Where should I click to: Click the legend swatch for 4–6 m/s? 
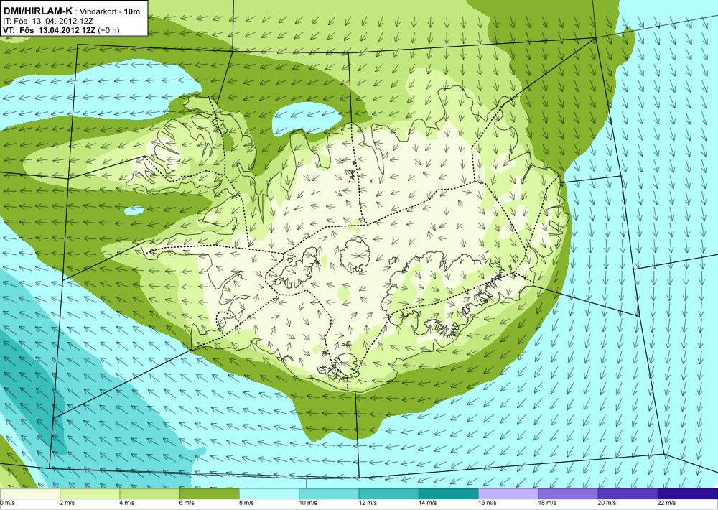click(x=149, y=494)
